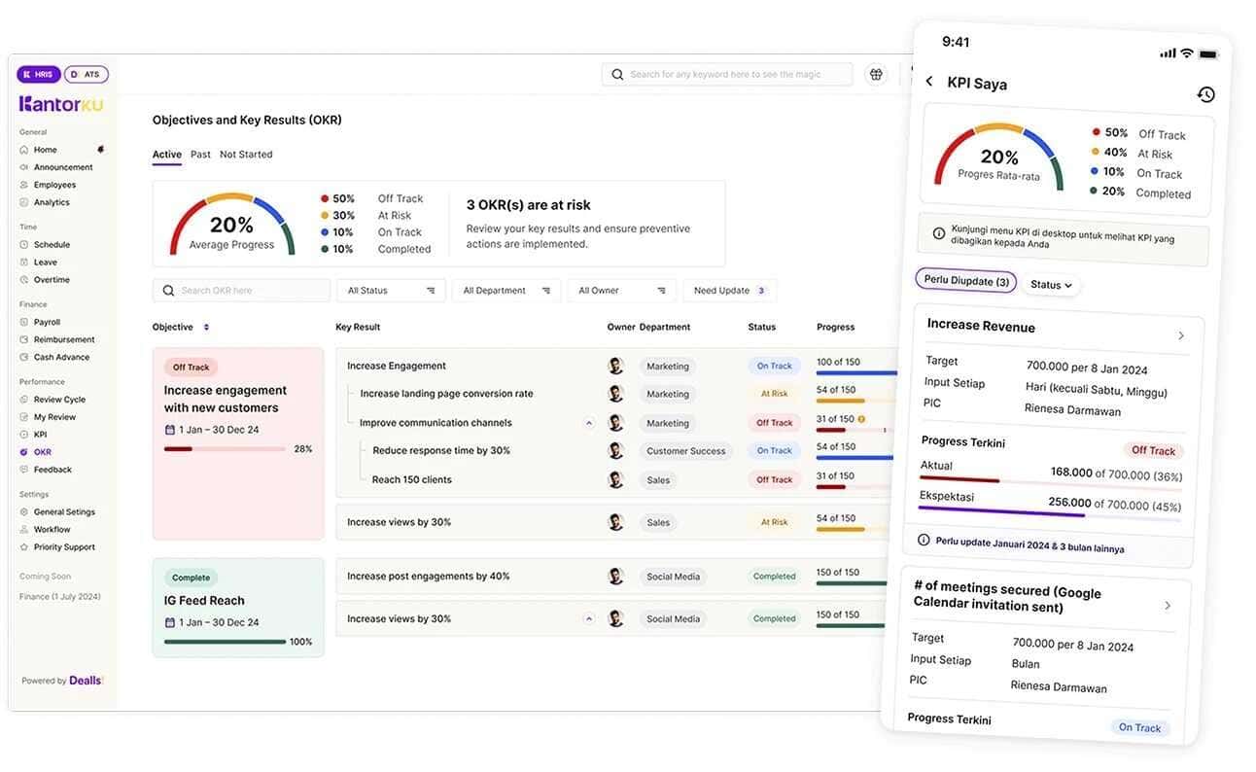1256x772 pixels.
Task: Expand the mobile Status dropdown
Action: pyautogui.click(x=1051, y=285)
